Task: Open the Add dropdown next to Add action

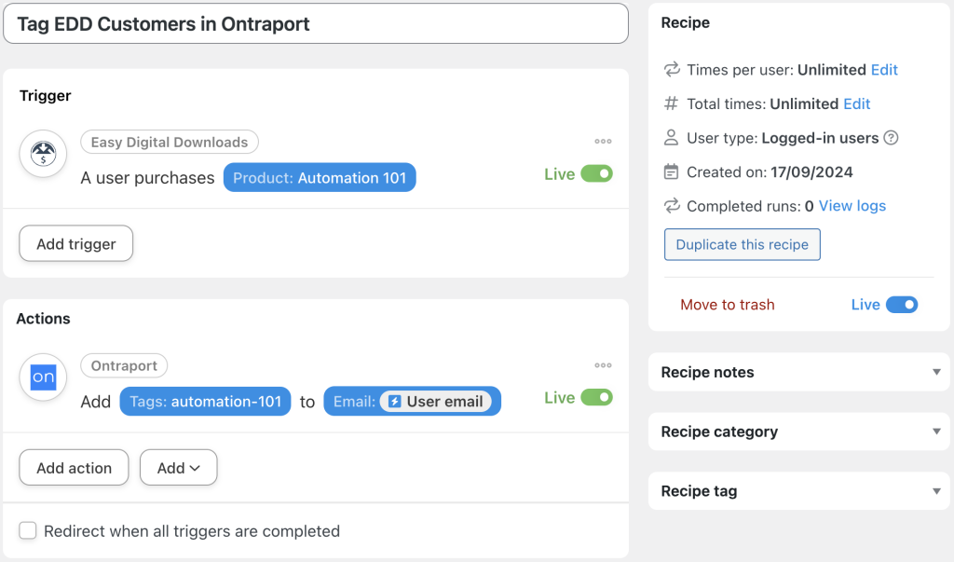Action: [178, 467]
